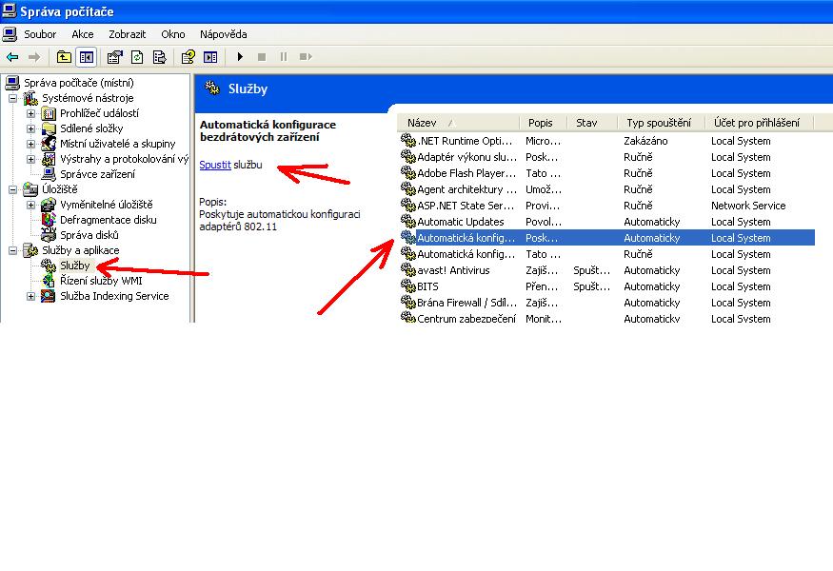Expand the Prohlížeč událostí node
833x571 pixels.
point(30,113)
